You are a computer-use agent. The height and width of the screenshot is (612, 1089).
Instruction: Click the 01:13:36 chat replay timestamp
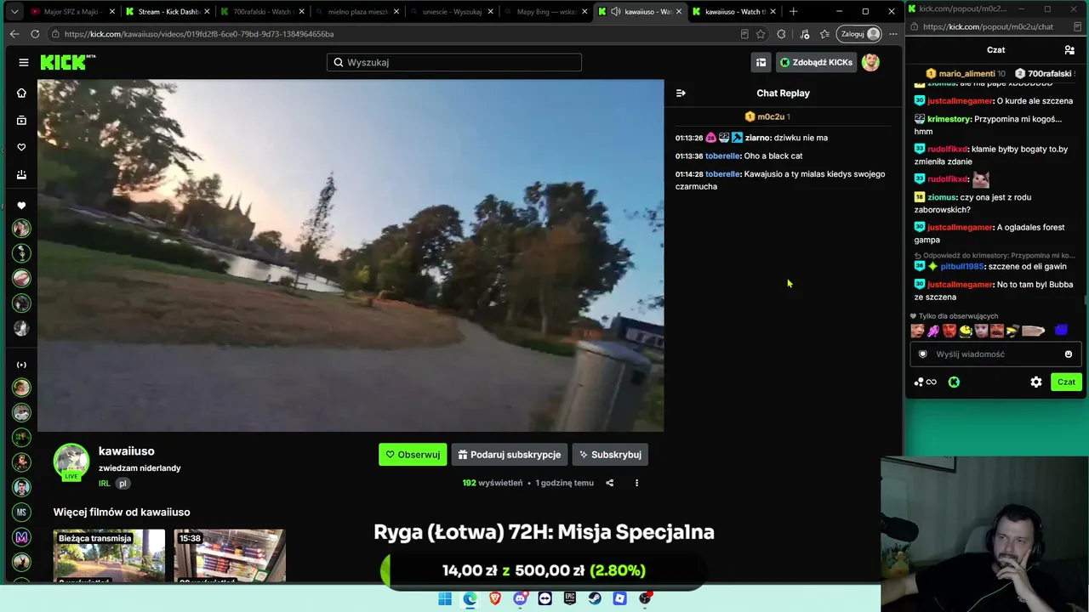689,156
